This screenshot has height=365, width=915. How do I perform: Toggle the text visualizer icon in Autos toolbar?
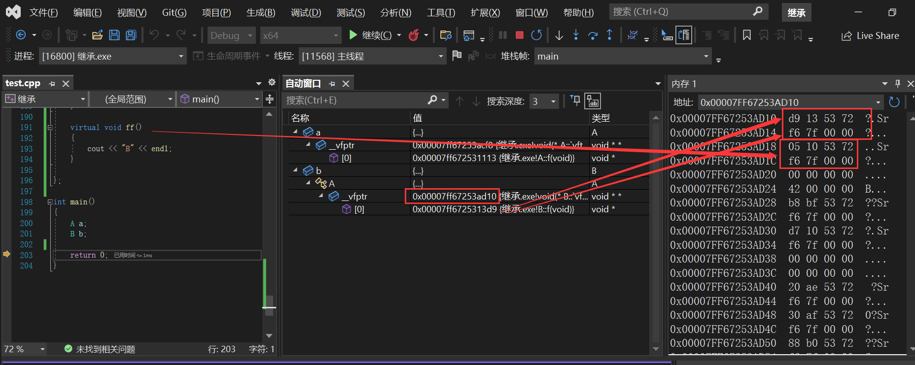(x=593, y=101)
